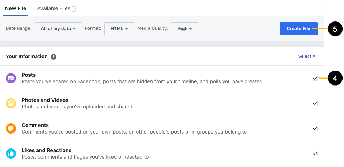Uncheck the Photos and Videos checkbox
Image resolution: width=344 pixels, height=167 pixels.
[x=315, y=103]
